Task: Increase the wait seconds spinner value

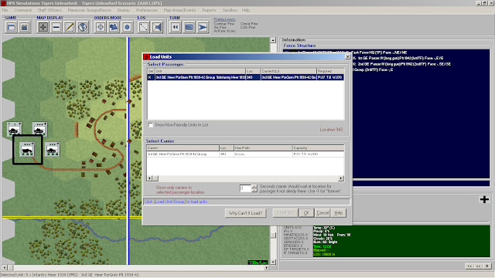Action: [x=254, y=187]
